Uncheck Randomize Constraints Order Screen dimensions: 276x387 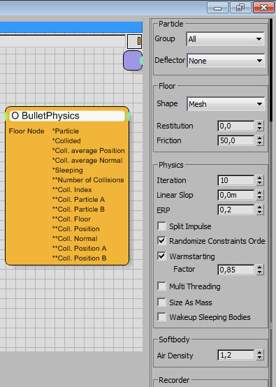161,241
